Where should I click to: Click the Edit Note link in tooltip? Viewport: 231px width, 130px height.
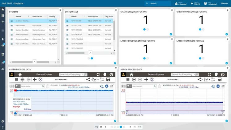pyautogui.click(x=28, y=109)
